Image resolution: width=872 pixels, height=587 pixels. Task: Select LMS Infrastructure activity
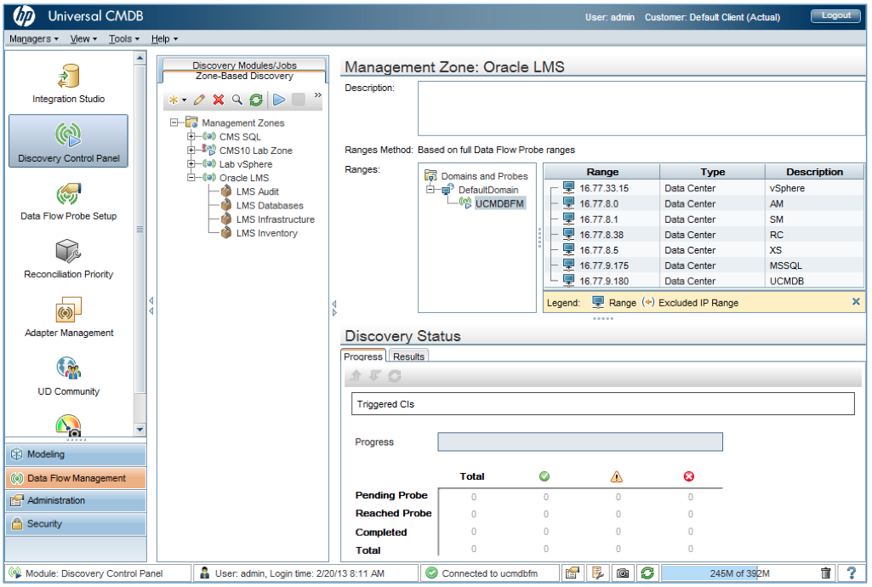[x=276, y=219]
